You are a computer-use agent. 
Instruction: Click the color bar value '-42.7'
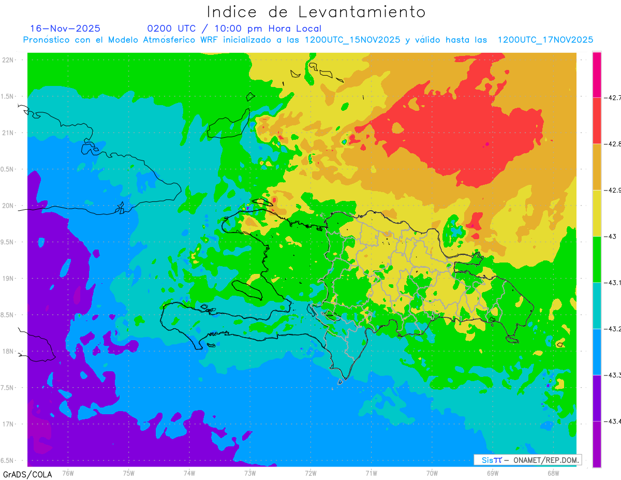click(x=612, y=98)
